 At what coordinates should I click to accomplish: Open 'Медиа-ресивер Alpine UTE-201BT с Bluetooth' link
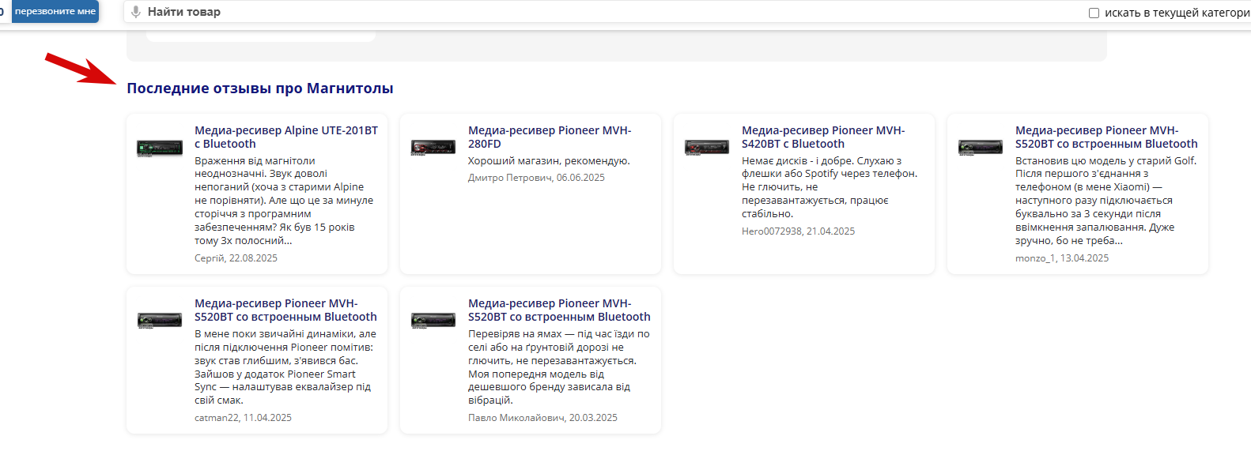coord(286,137)
